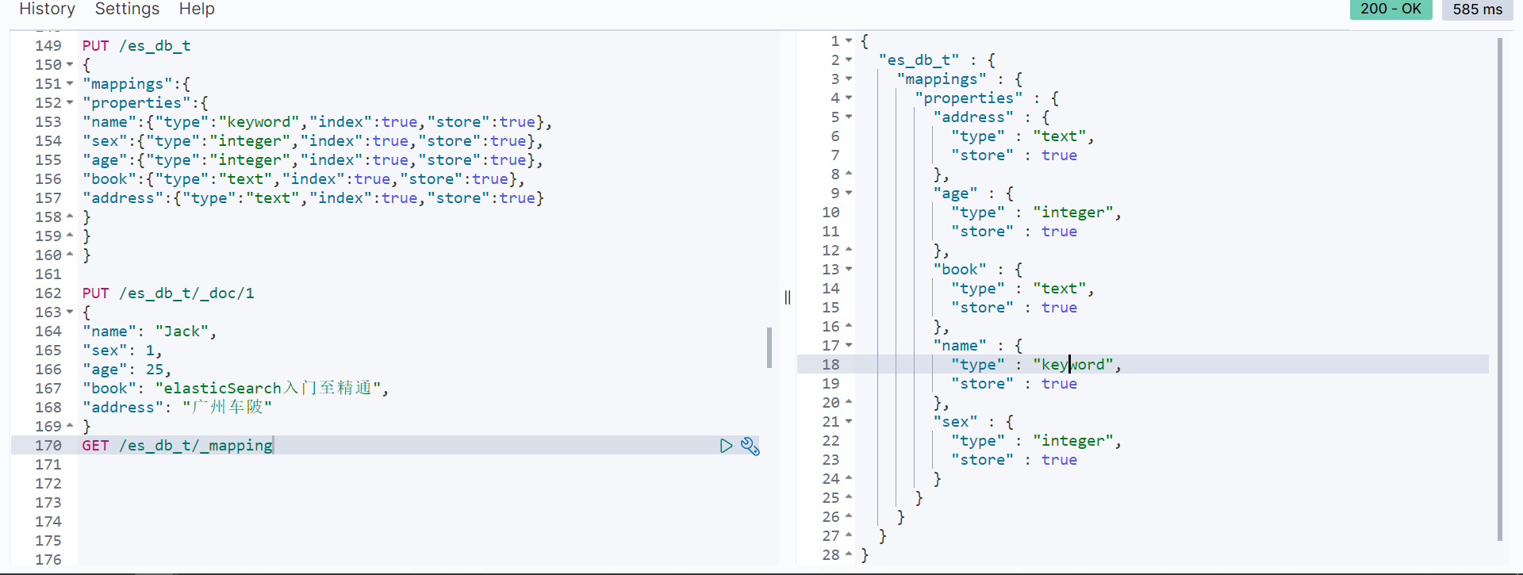The image size is (1523, 575).
Task: Collapse book object in response line 13
Action: (x=849, y=269)
